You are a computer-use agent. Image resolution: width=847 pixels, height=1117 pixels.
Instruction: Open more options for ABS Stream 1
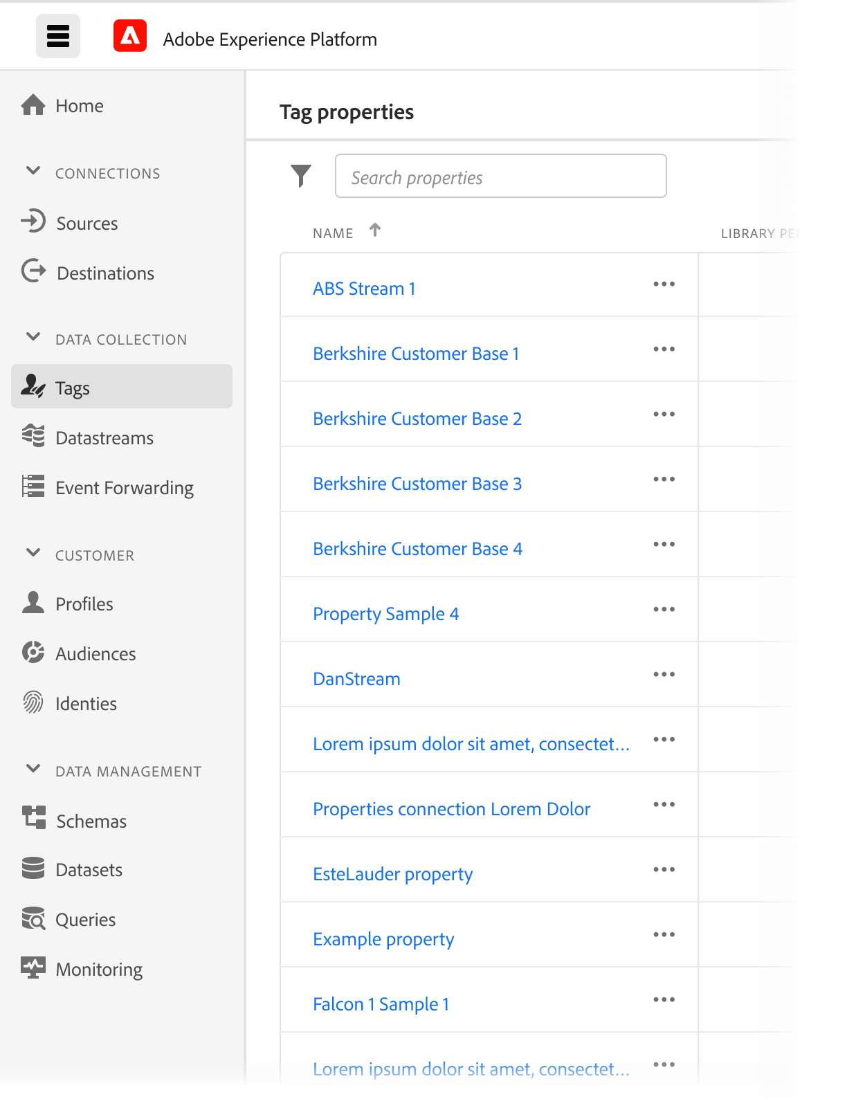coord(664,284)
